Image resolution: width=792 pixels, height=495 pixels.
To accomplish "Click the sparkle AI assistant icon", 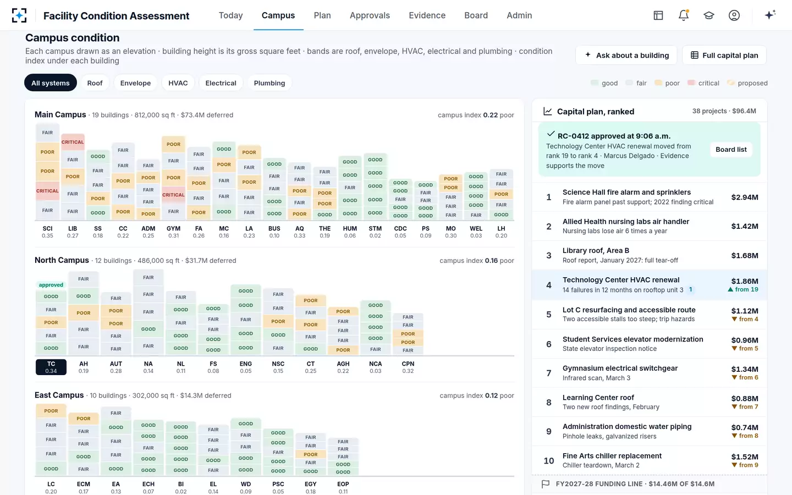I will pyautogui.click(x=770, y=15).
